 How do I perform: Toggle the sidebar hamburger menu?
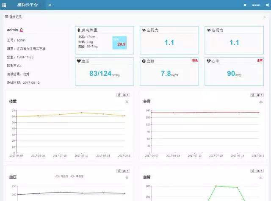50,5
